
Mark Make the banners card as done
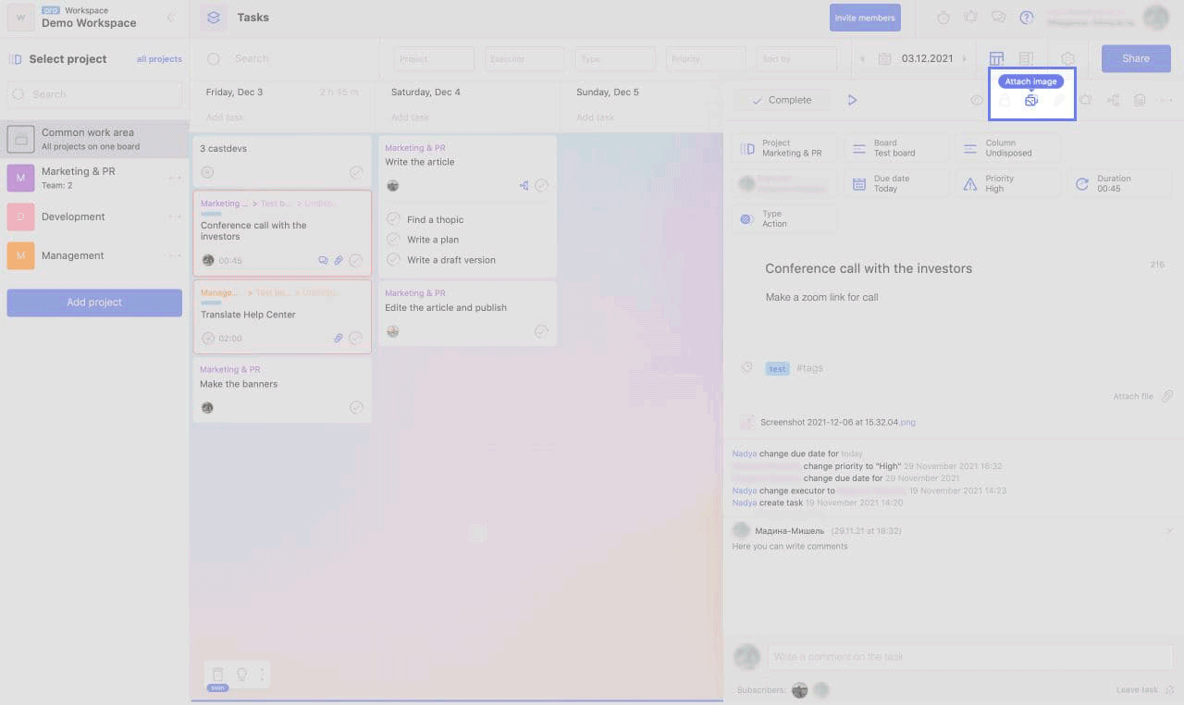click(356, 407)
